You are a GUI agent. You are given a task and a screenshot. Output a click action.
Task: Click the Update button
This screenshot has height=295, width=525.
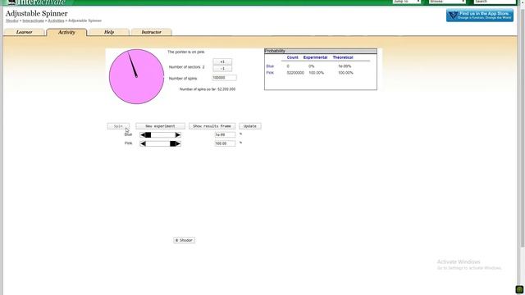point(250,126)
